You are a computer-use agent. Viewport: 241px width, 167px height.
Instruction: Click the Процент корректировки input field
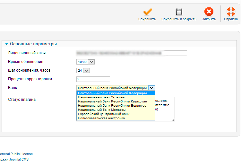pyautogui.click(x=93, y=79)
